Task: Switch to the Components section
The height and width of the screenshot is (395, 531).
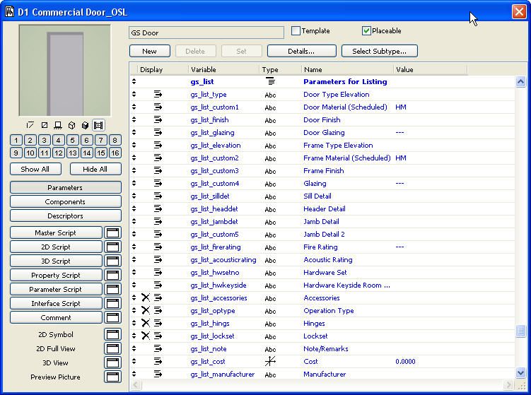Action: (65, 201)
